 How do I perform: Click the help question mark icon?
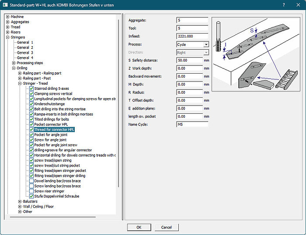[284, 5]
